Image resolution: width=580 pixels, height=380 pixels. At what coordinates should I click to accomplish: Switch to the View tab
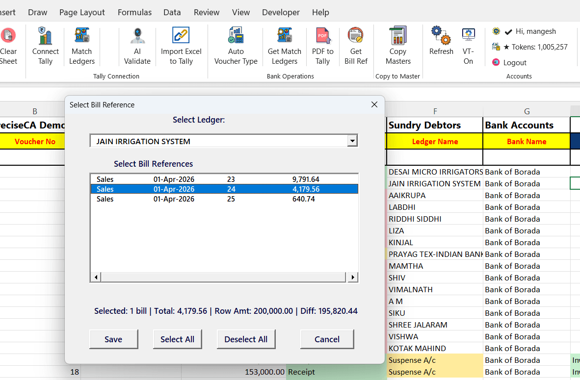pos(241,12)
